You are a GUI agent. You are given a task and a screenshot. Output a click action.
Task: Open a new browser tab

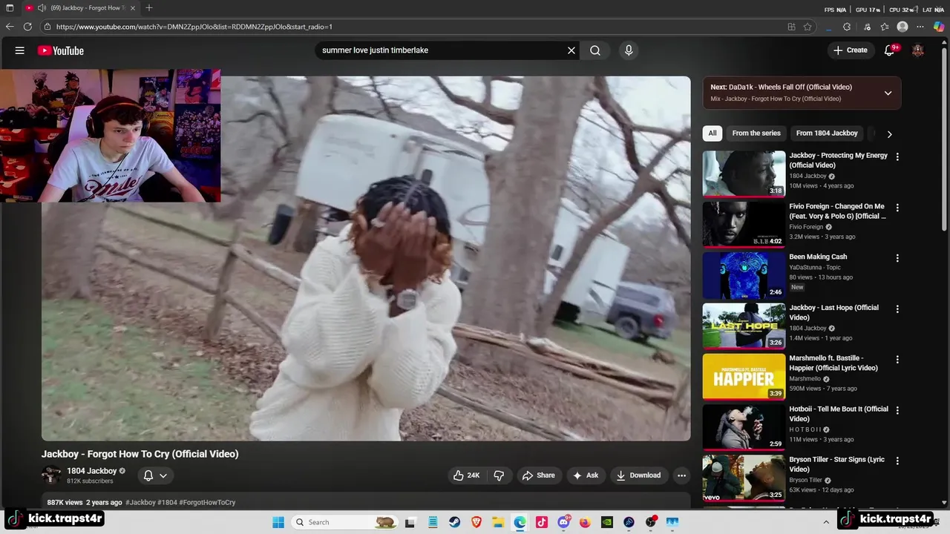[x=149, y=8]
